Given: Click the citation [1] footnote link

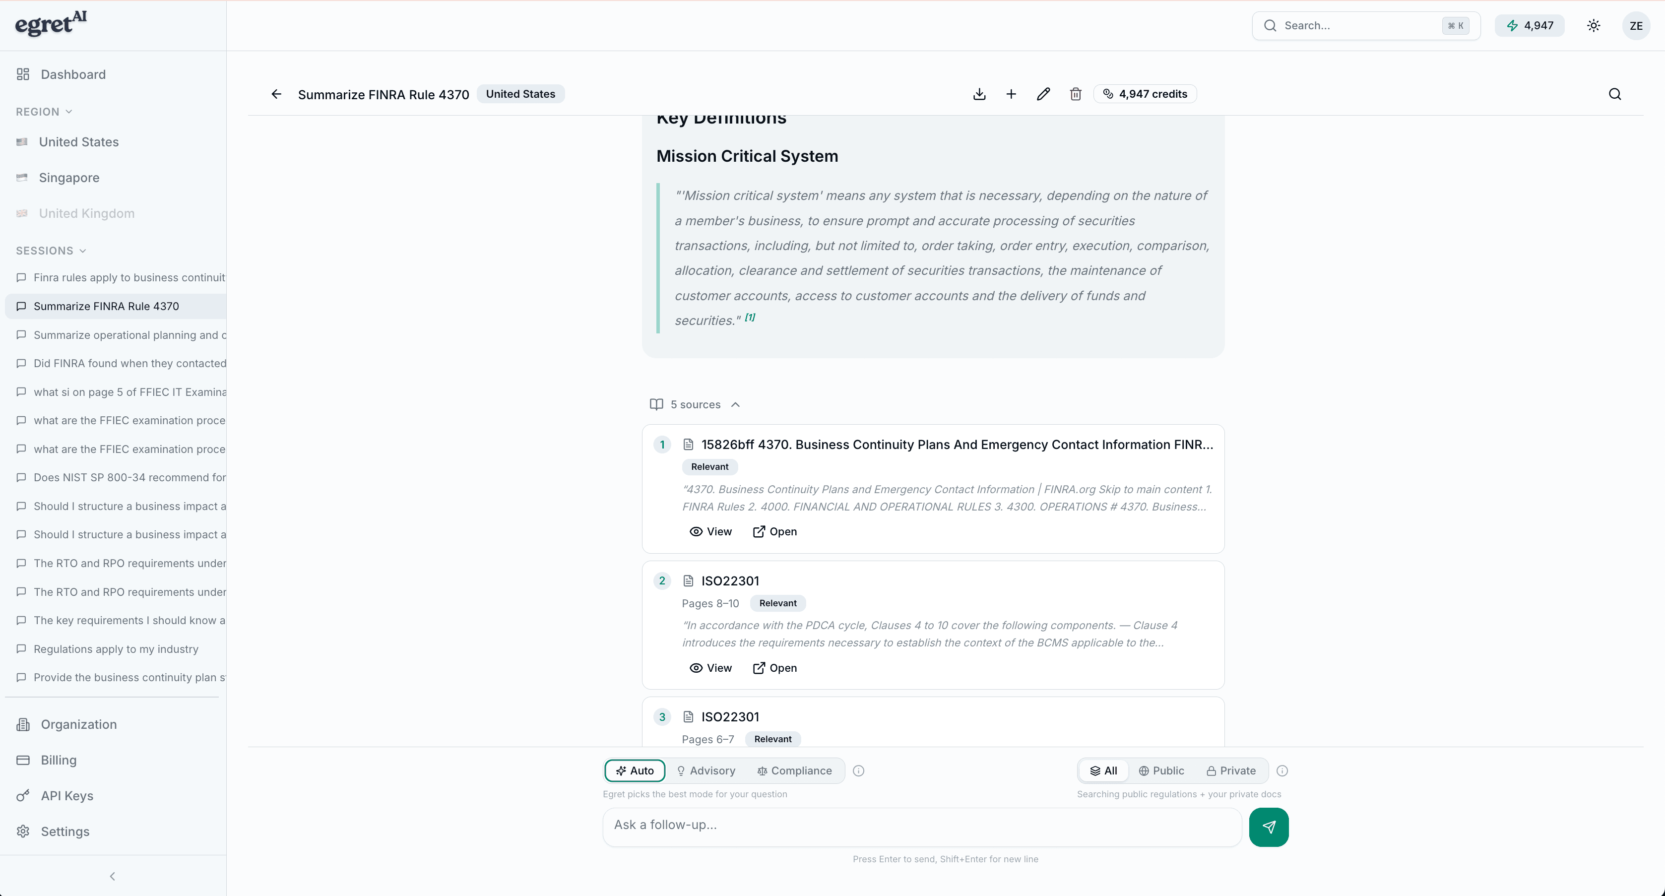Looking at the screenshot, I should click(x=750, y=318).
